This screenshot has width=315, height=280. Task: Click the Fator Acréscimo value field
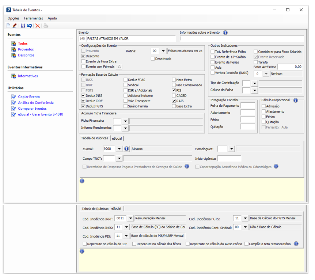[x=290, y=67]
